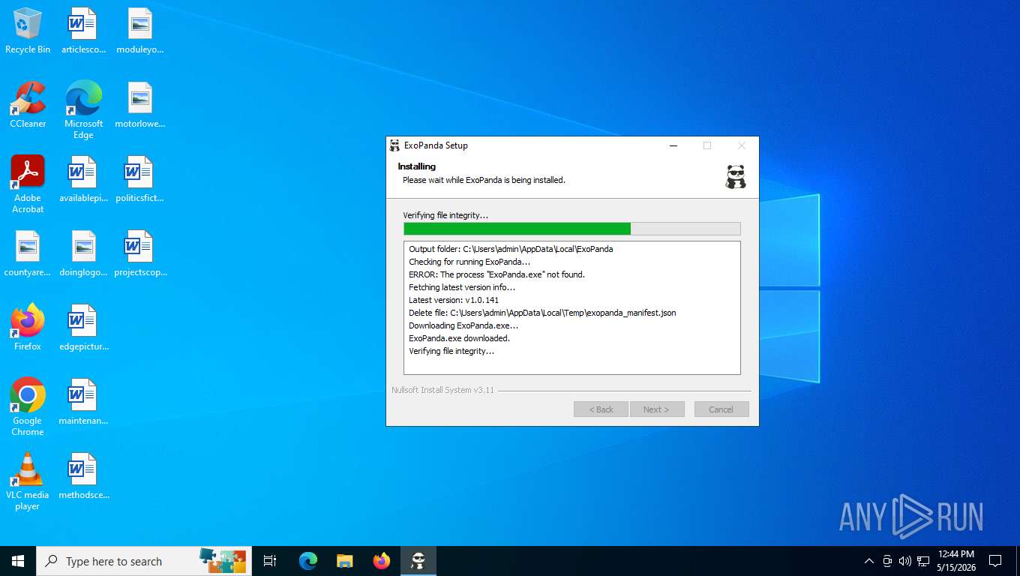Select the motorlowe... image file
The image size is (1020, 576).
tap(139, 106)
